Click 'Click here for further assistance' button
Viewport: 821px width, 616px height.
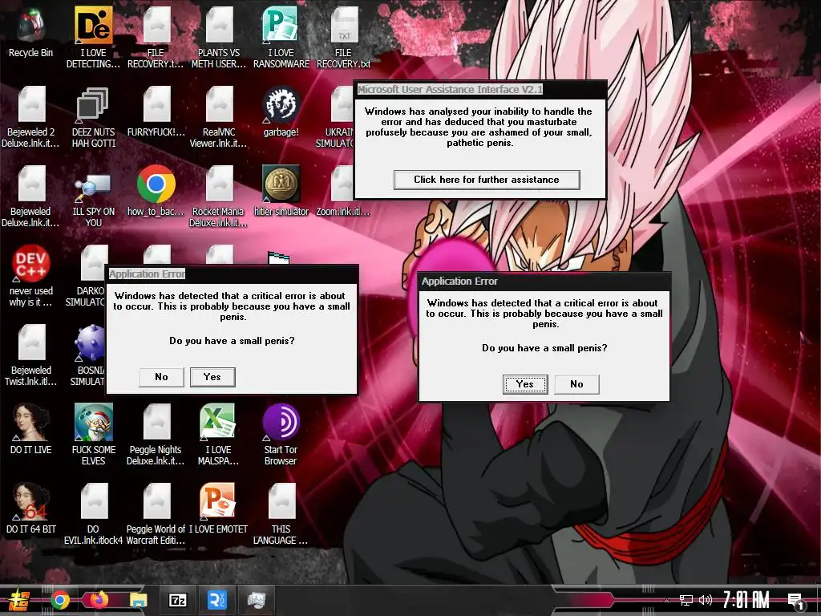coord(487,180)
